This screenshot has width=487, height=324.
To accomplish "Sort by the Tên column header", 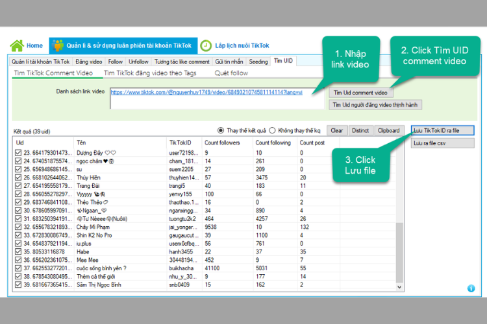I will tap(120, 143).
